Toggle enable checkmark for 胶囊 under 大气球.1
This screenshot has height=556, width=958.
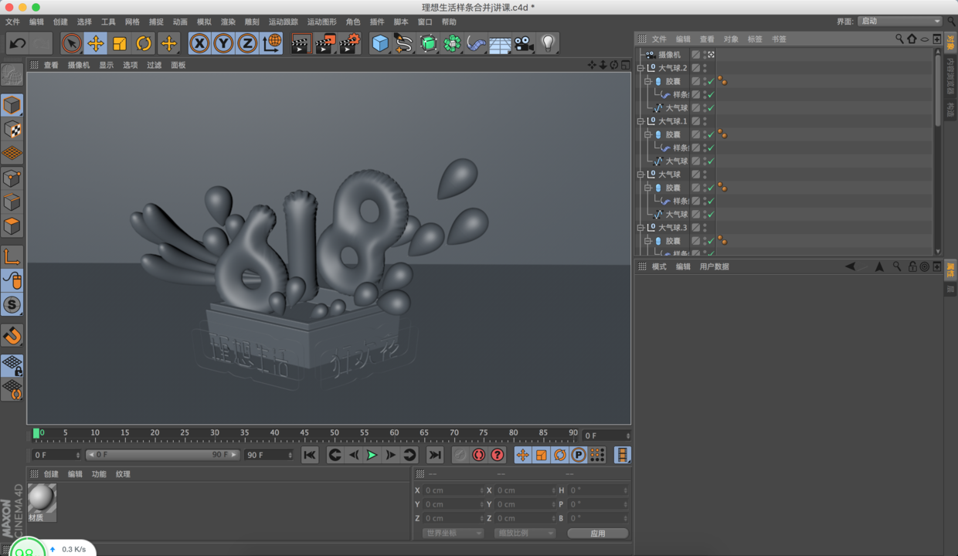[x=711, y=134]
